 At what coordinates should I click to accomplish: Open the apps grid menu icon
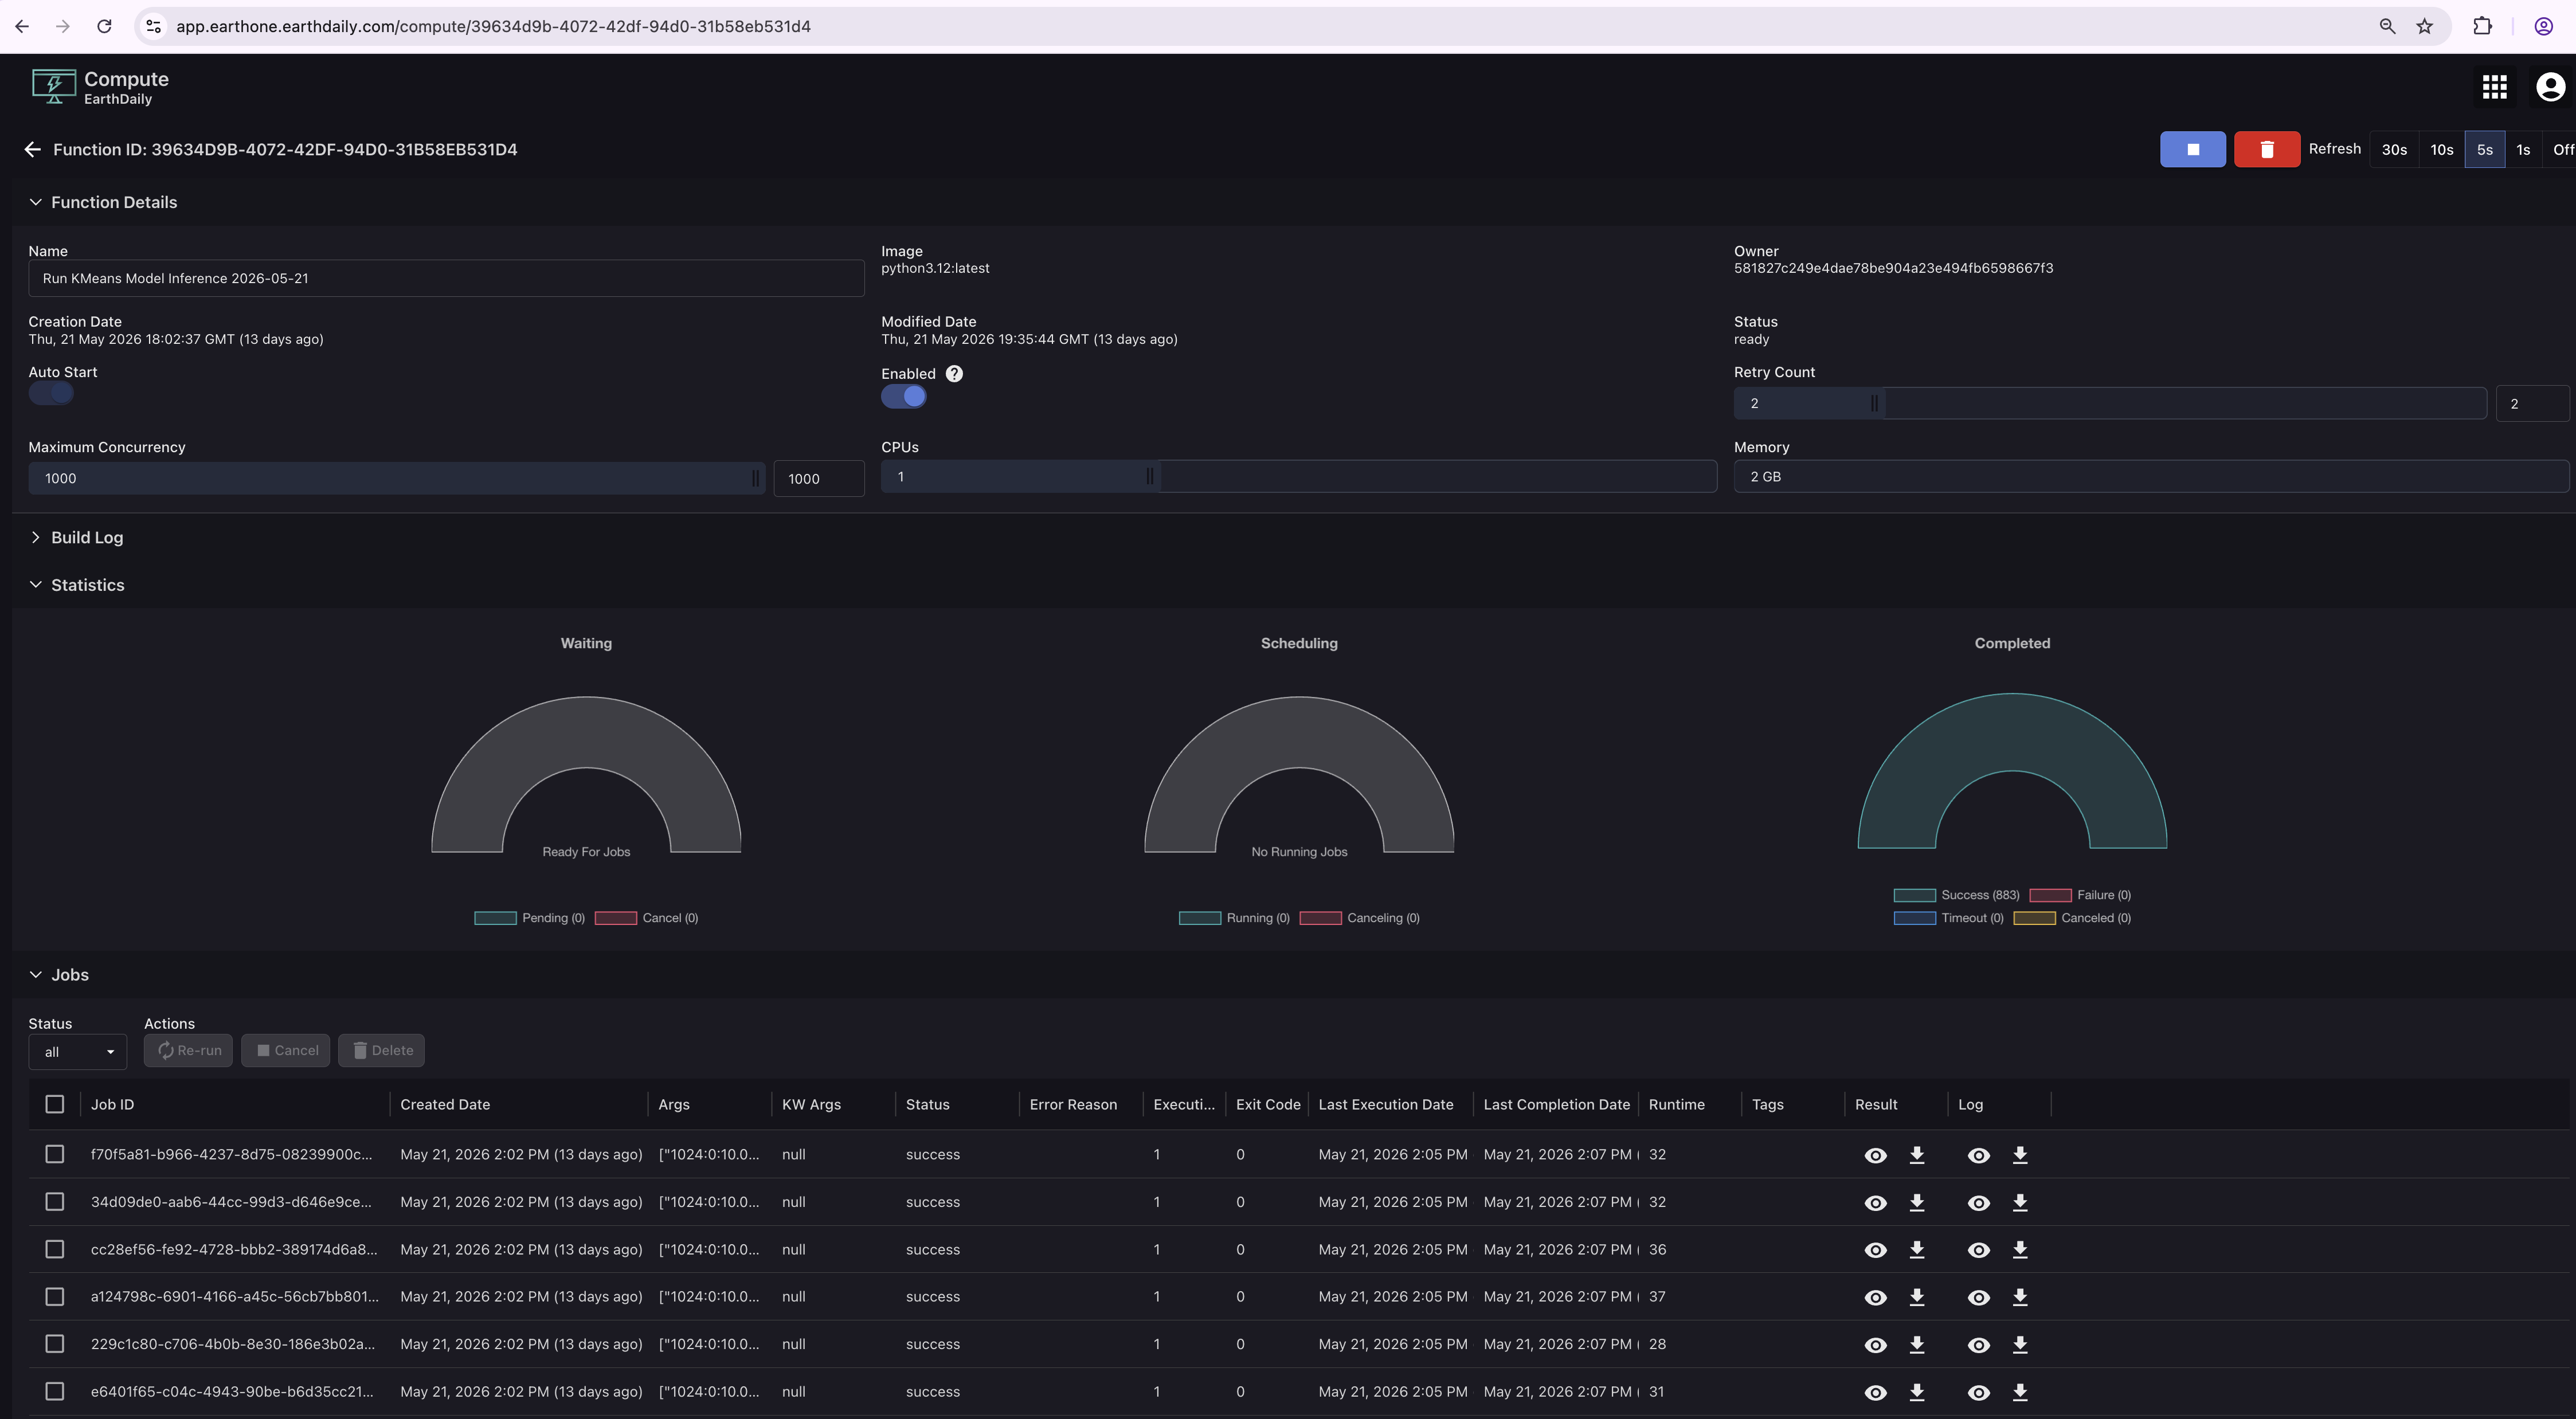pyautogui.click(x=2494, y=87)
